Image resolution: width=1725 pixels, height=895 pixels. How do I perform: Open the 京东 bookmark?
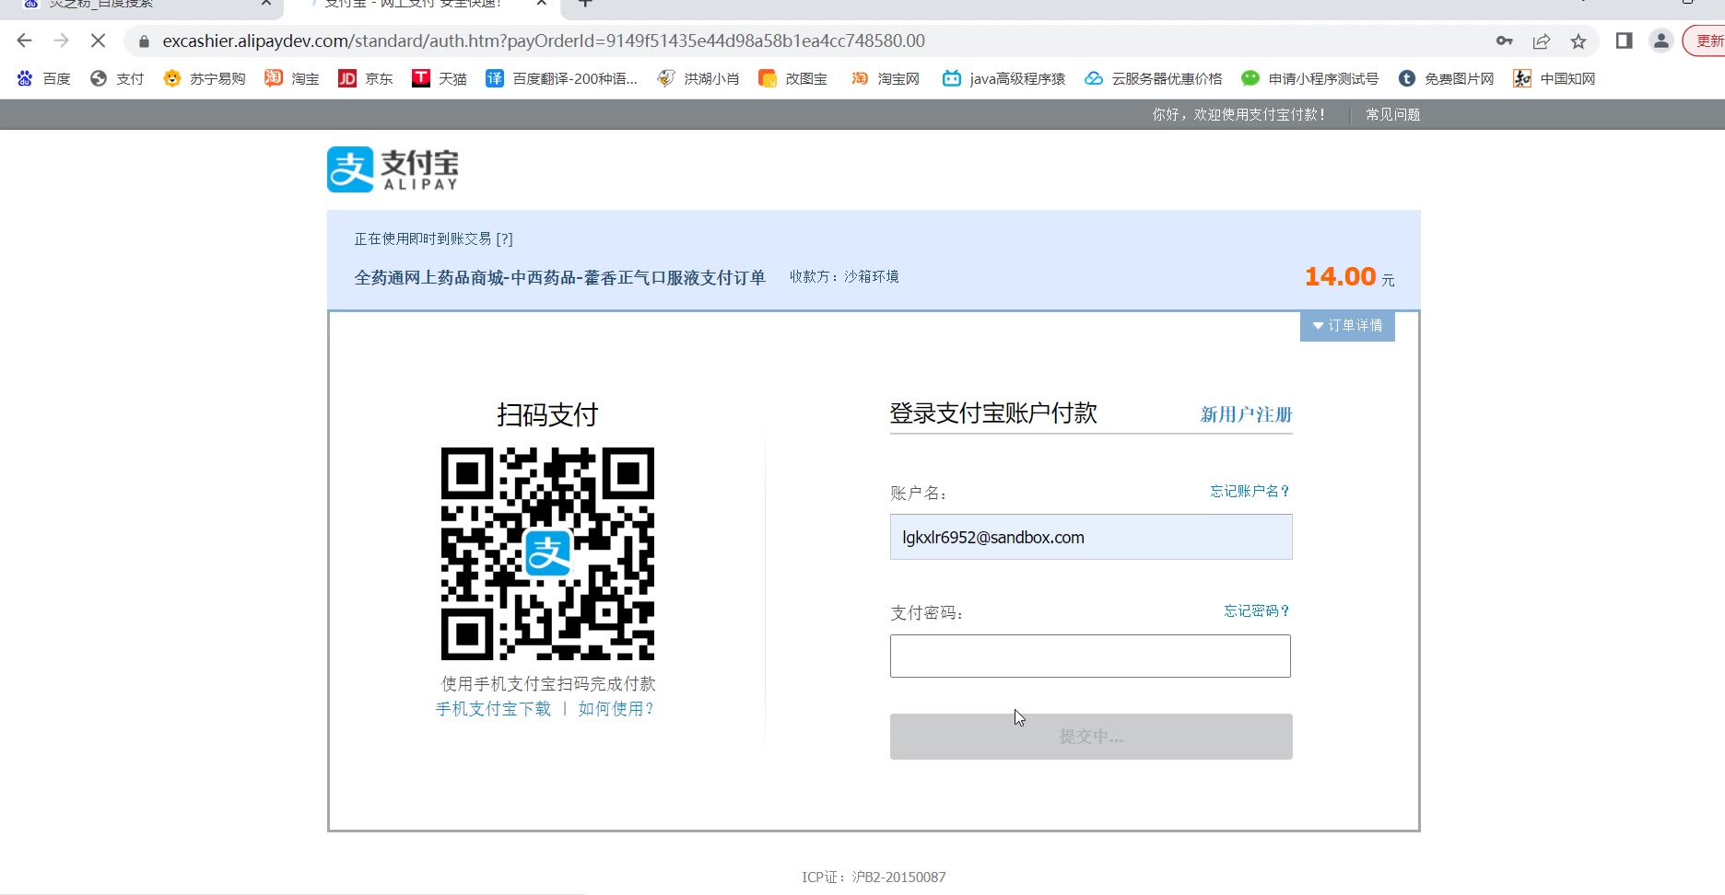pyautogui.click(x=366, y=78)
